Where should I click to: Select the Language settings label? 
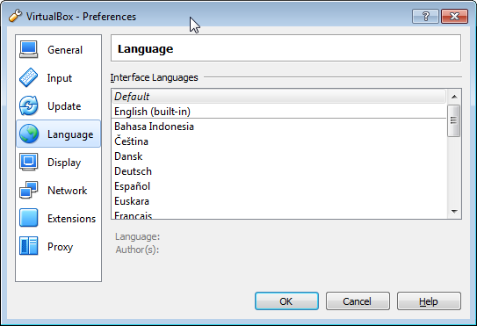click(70, 134)
